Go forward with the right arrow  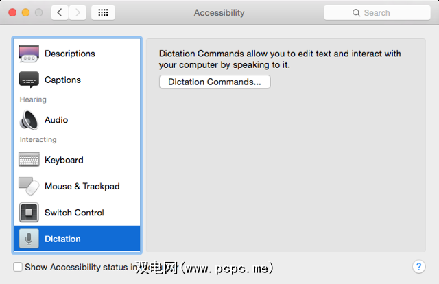tap(78, 12)
